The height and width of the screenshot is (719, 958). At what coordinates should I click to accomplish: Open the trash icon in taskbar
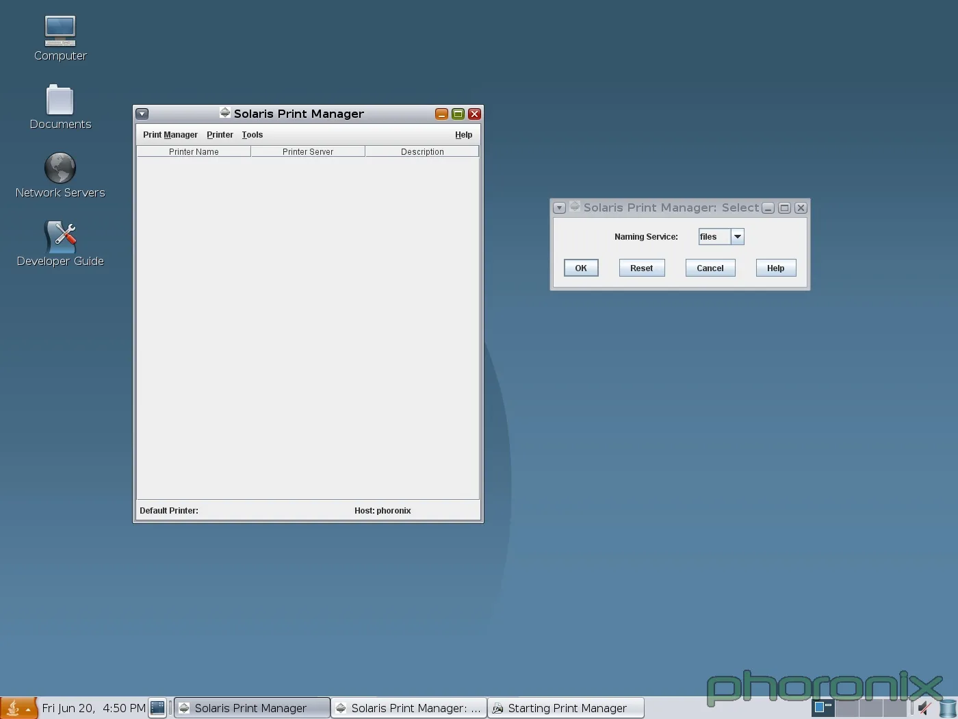948,709
